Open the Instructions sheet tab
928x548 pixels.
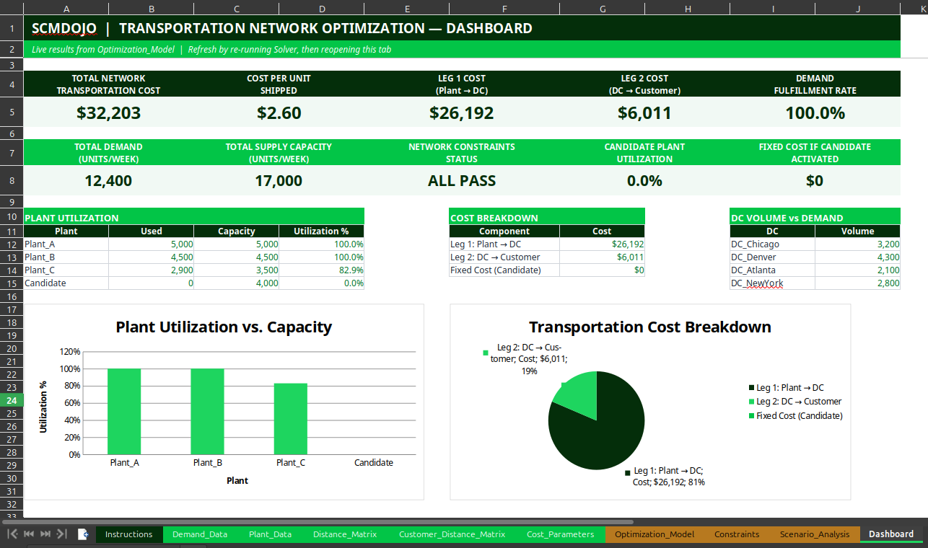[x=129, y=534]
